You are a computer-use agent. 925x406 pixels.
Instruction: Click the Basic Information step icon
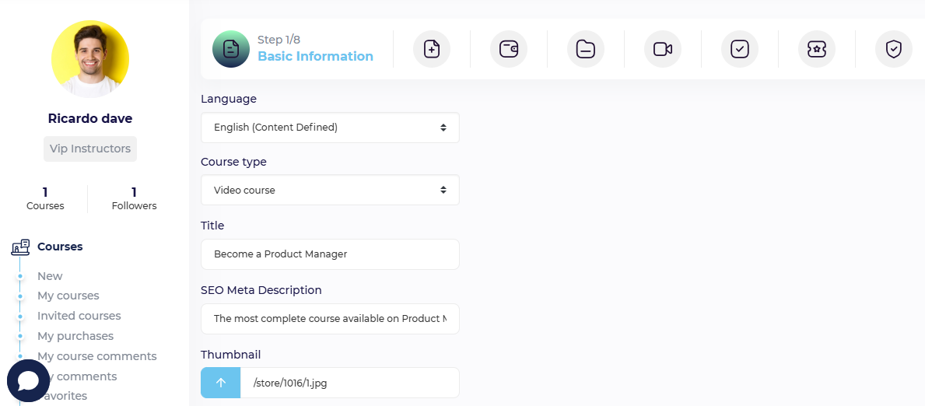tap(230, 49)
